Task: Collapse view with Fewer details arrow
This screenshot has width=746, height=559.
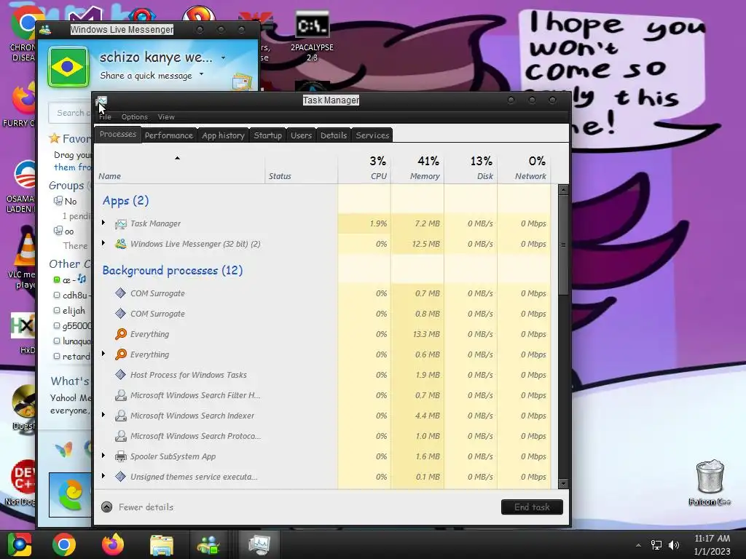Action: coord(107,507)
